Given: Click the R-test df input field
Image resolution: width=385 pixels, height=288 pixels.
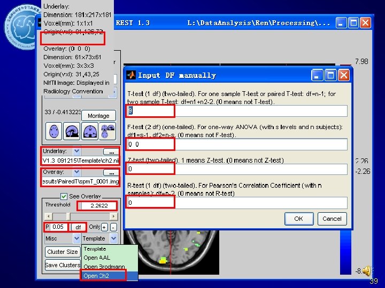Looking at the screenshot, I should 237,203.
